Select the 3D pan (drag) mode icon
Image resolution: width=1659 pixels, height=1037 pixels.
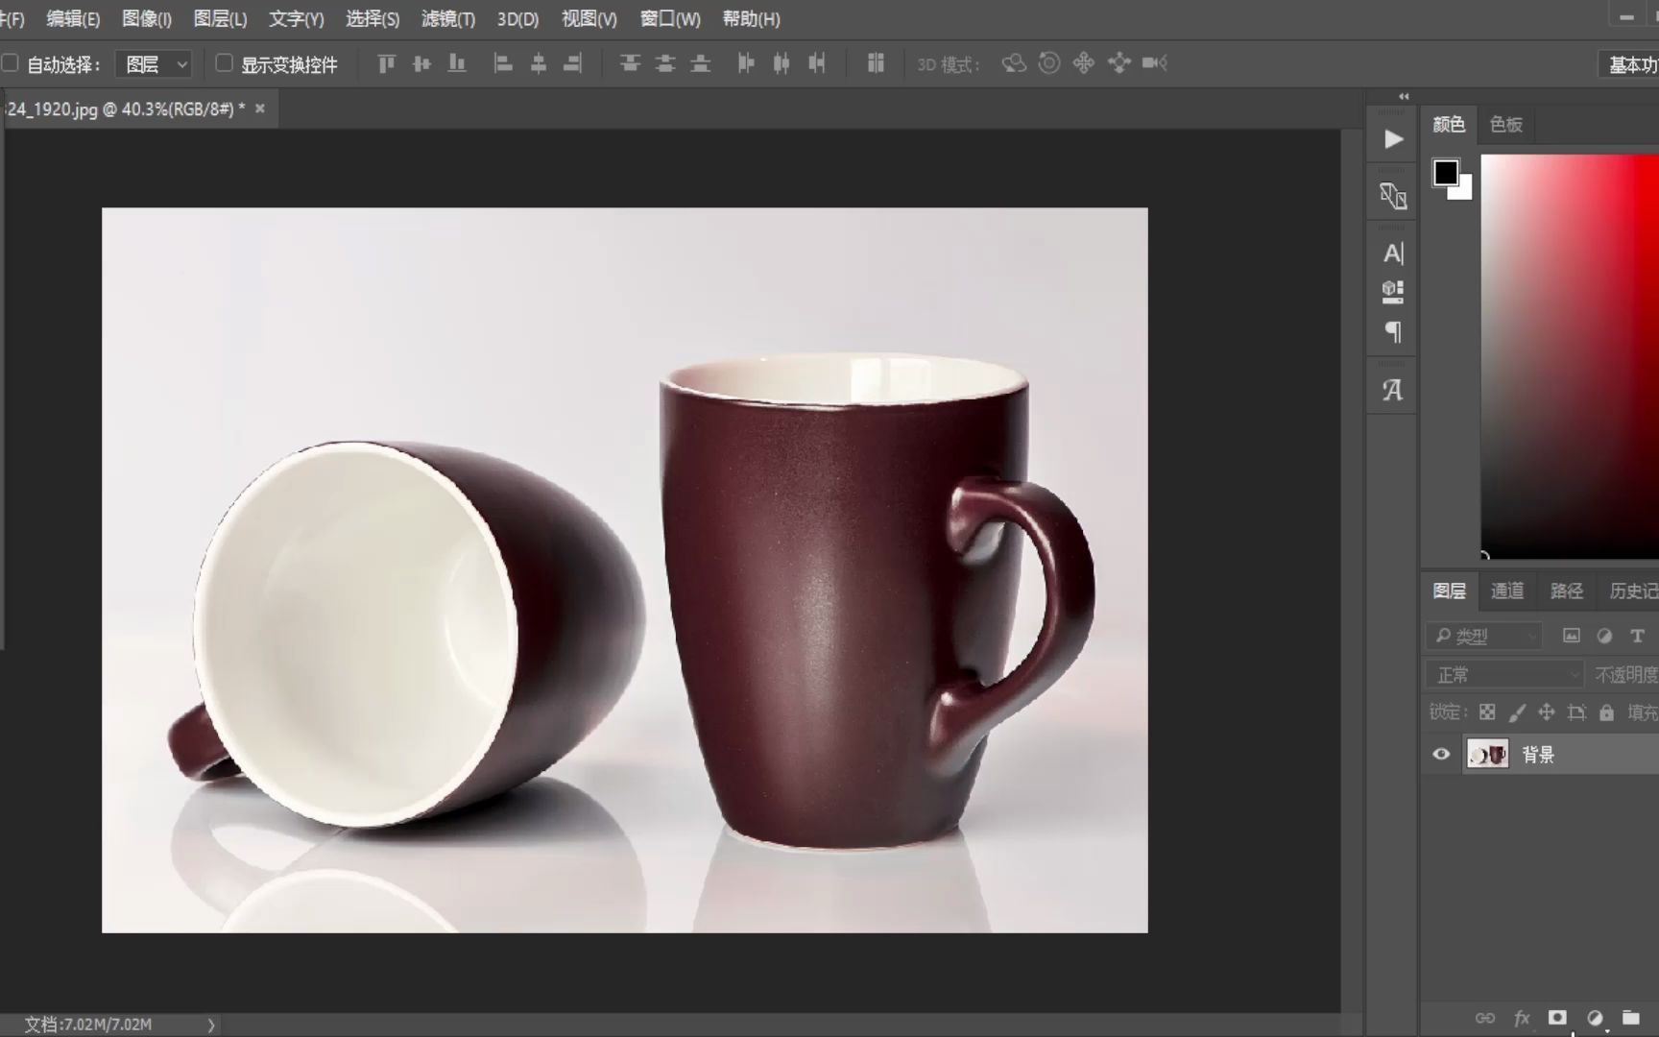click(x=1084, y=63)
